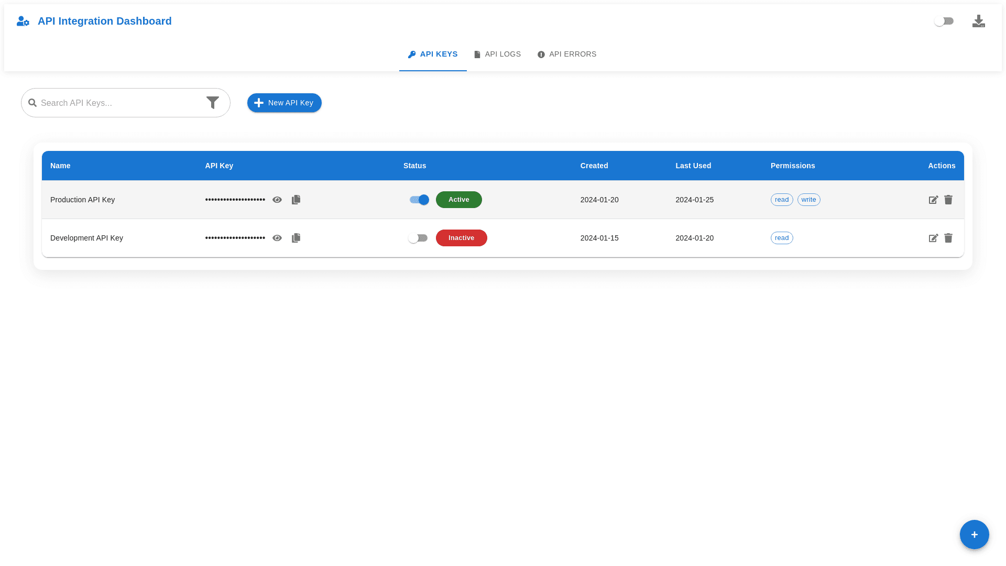1006x566 pixels.
Task: Click the write permission chip
Action: click(808, 200)
